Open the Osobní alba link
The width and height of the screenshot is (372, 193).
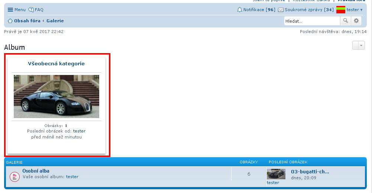(x=36, y=171)
